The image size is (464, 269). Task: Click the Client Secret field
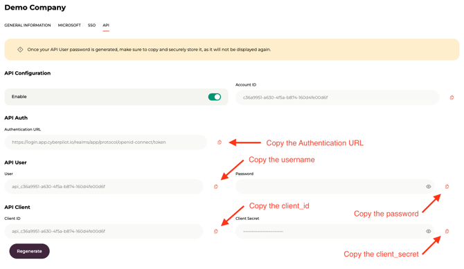pos(334,231)
